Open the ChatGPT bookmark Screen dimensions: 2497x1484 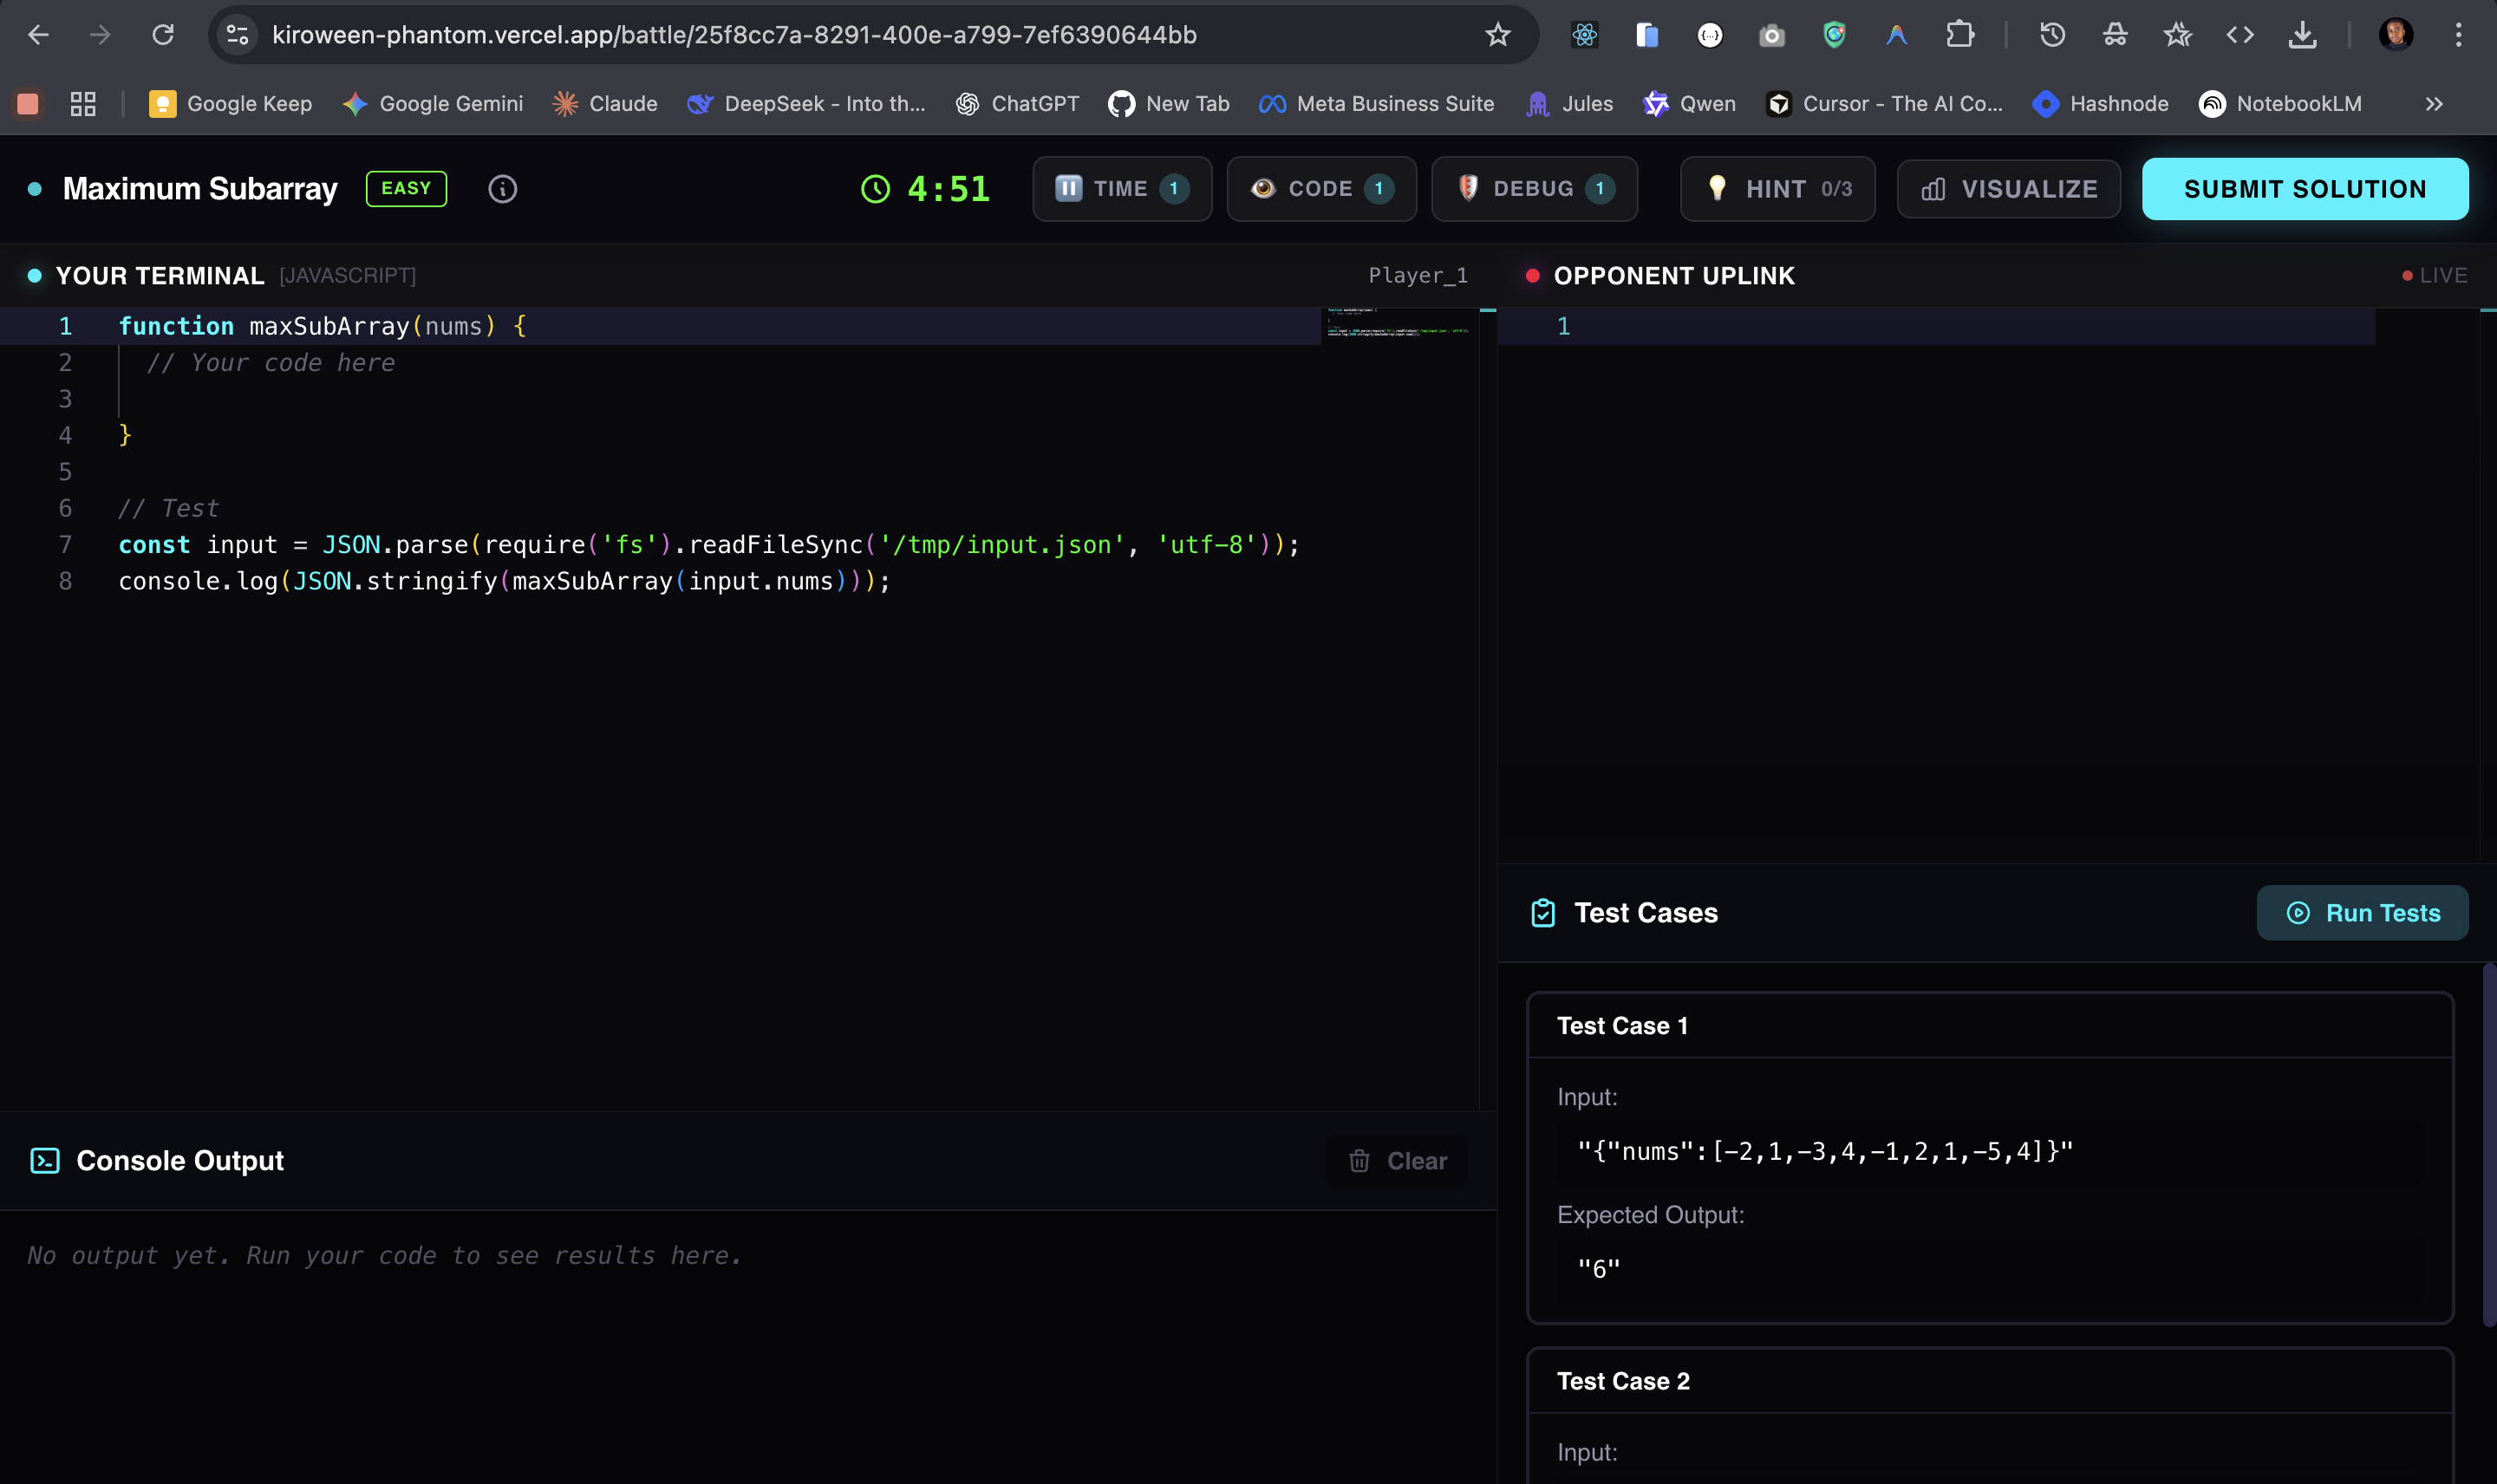pos(1017,104)
